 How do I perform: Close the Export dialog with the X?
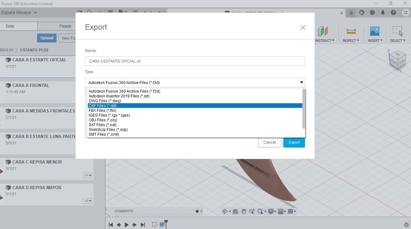(303, 27)
